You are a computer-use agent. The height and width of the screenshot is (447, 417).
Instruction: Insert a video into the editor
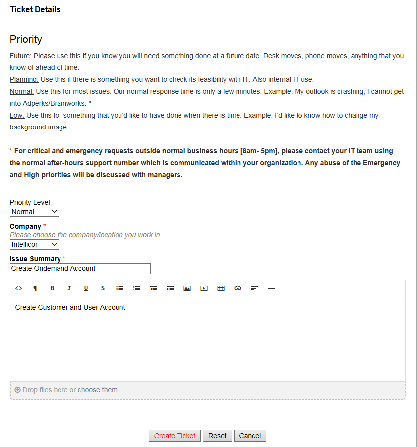pyautogui.click(x=204, y=288)
